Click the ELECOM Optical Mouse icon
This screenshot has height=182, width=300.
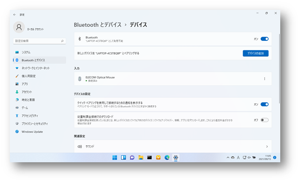[79, 79]
